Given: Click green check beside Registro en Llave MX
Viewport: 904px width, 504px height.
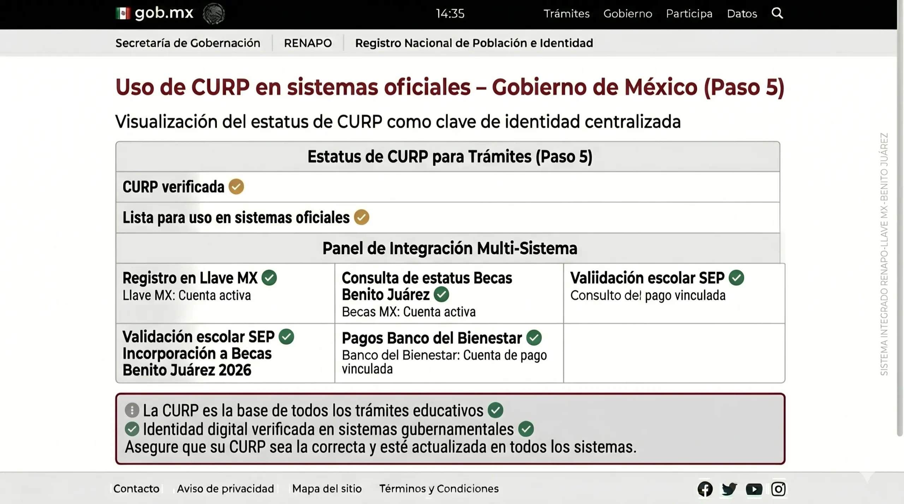Looking at the screenshot, I should coord(269,278).
